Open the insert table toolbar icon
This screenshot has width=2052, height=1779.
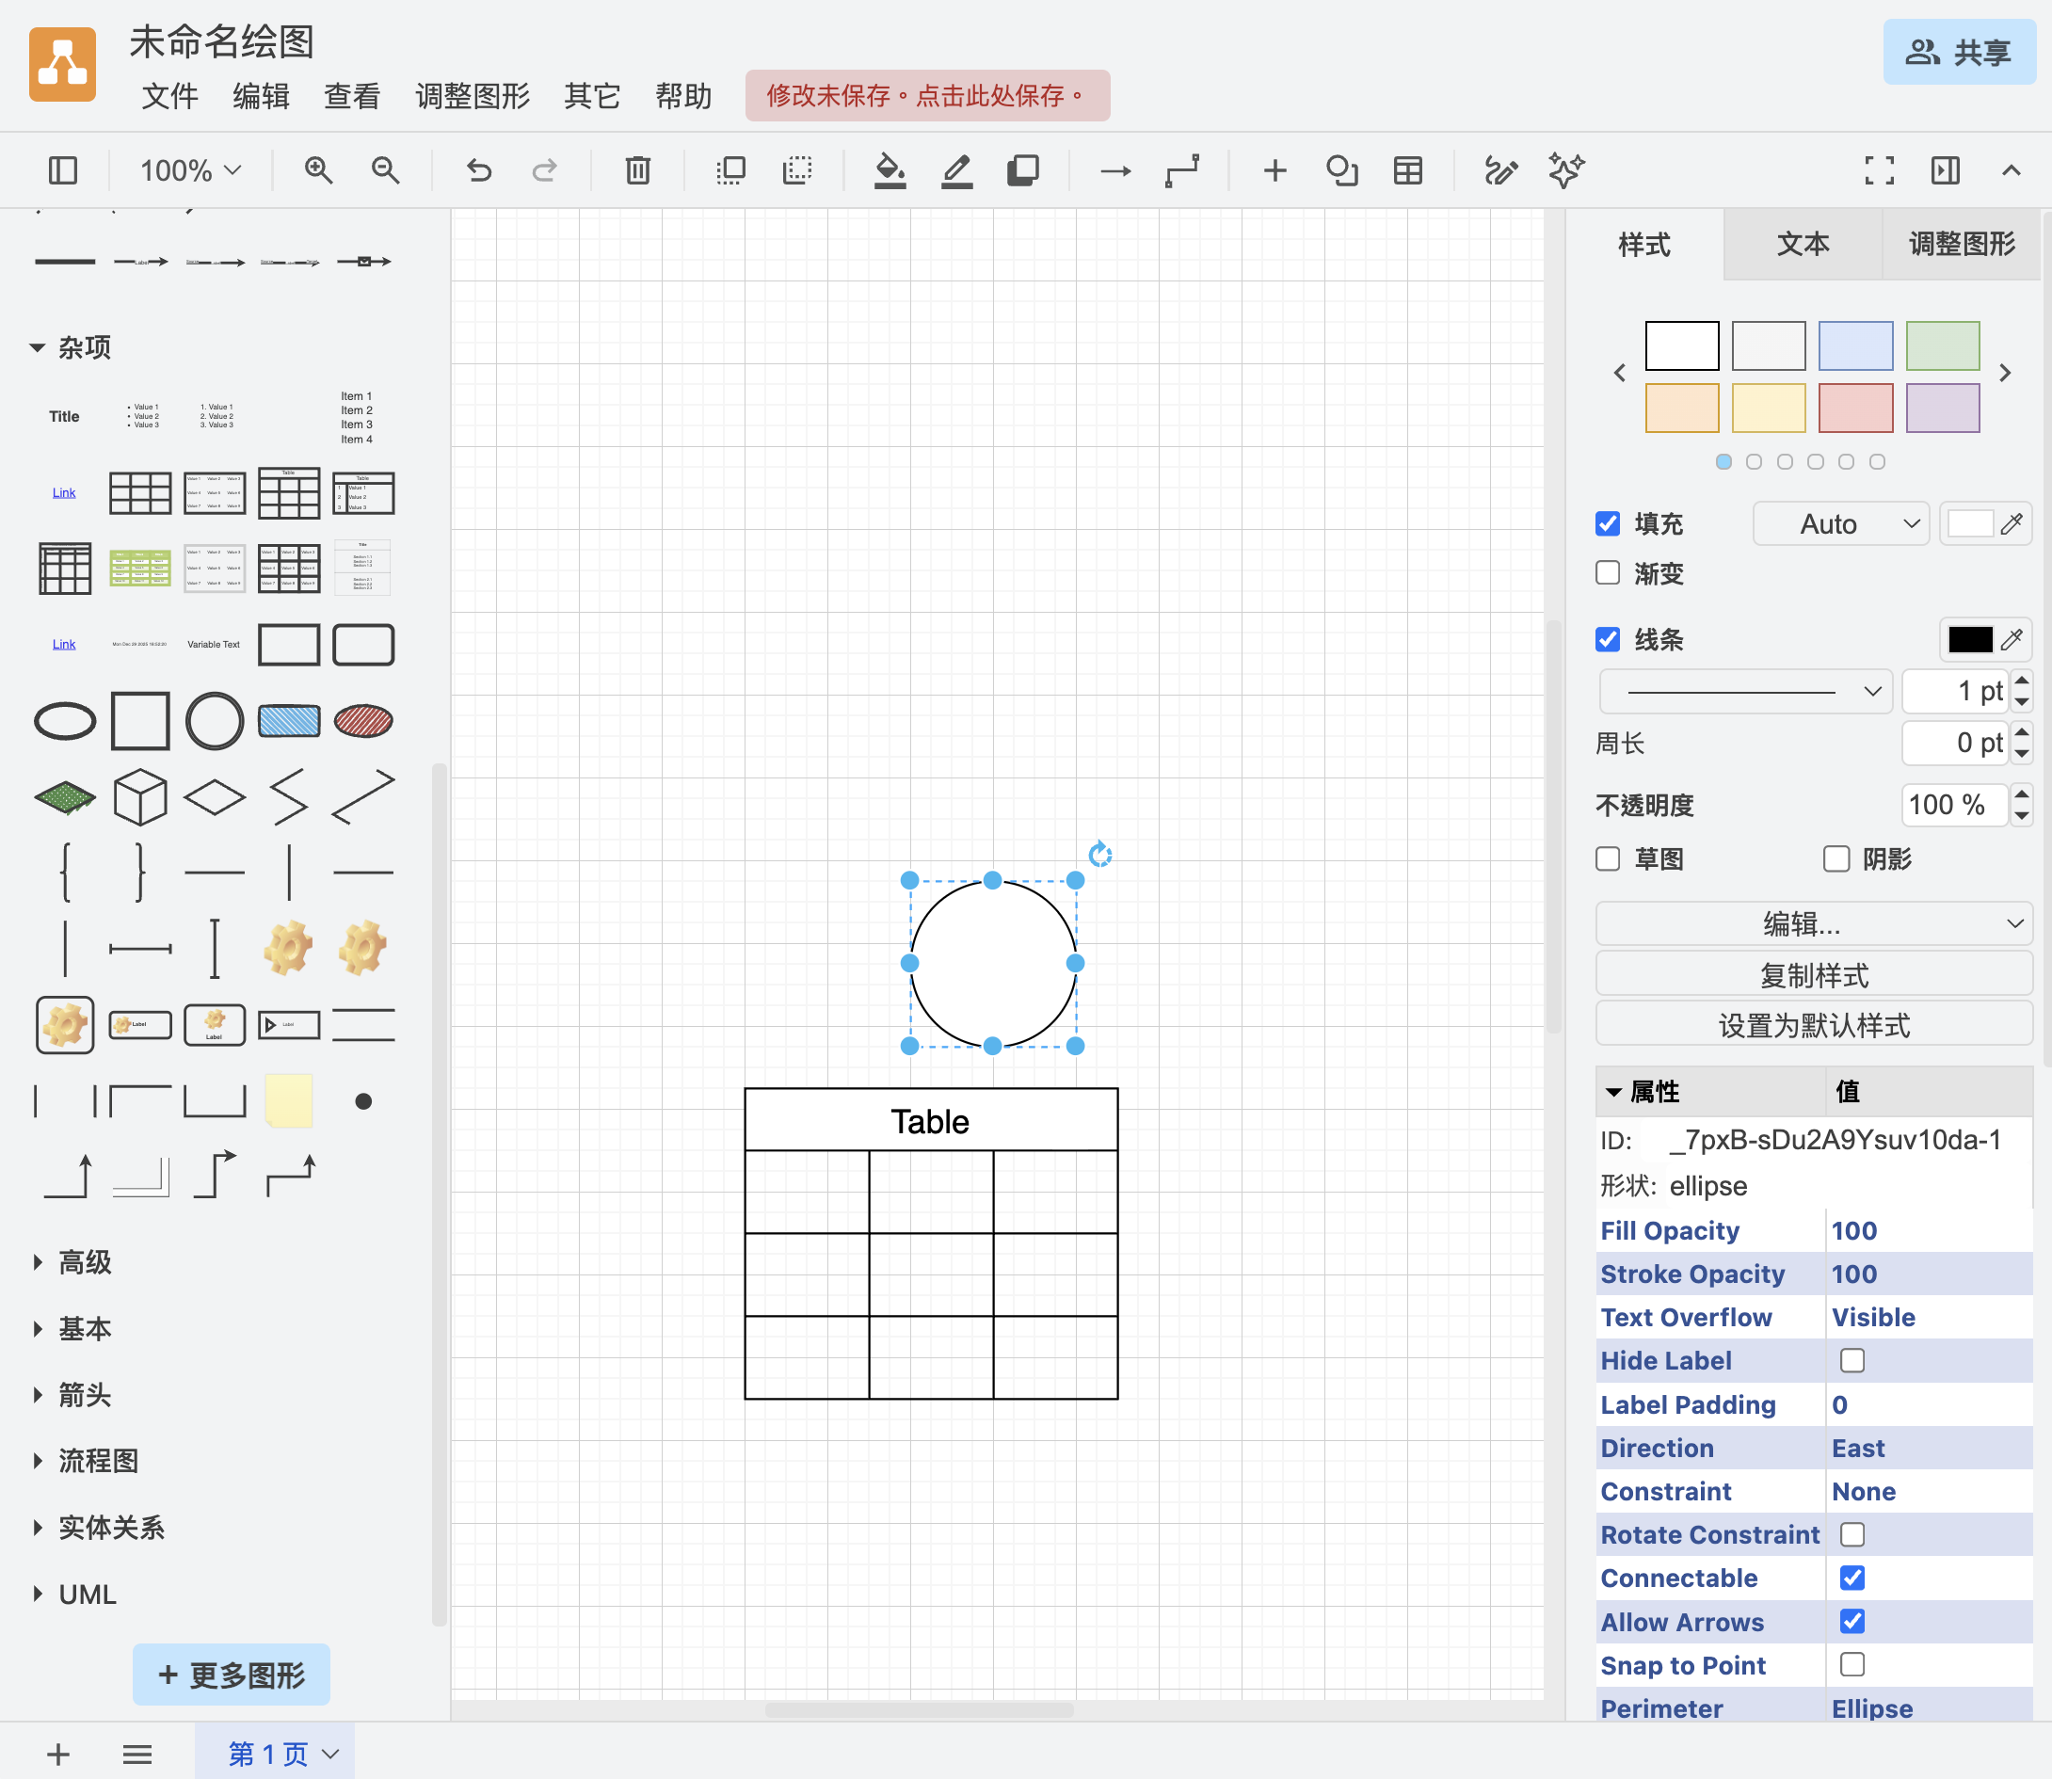(x=1408, y=170)
